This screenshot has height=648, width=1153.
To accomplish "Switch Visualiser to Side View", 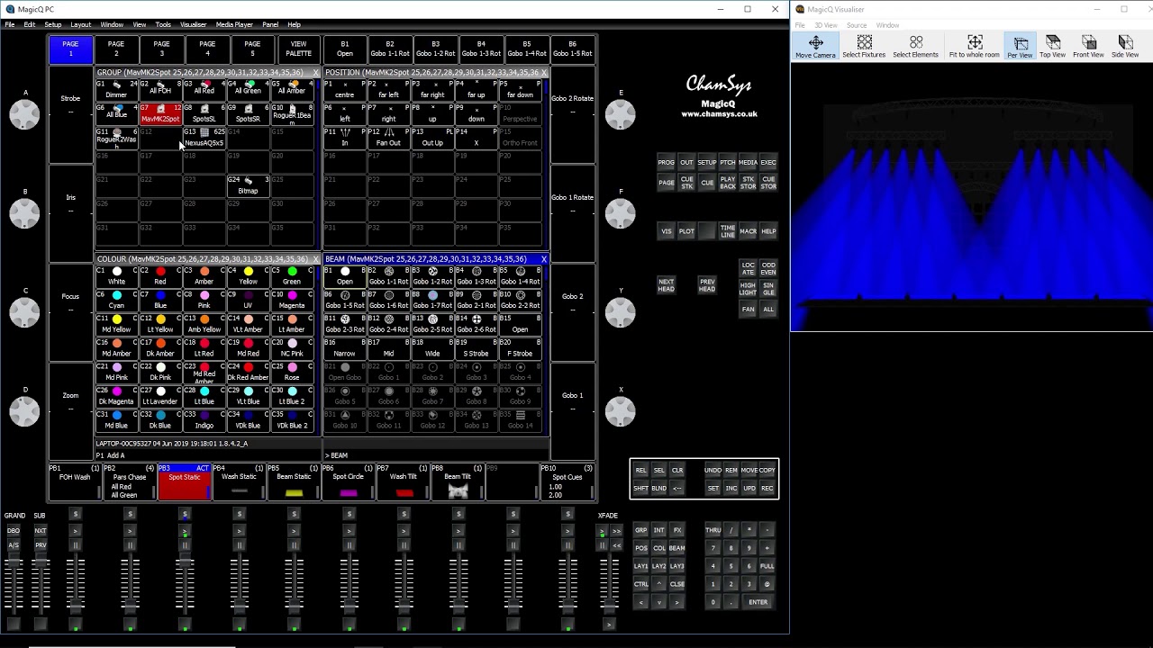I will point(1125,47).
